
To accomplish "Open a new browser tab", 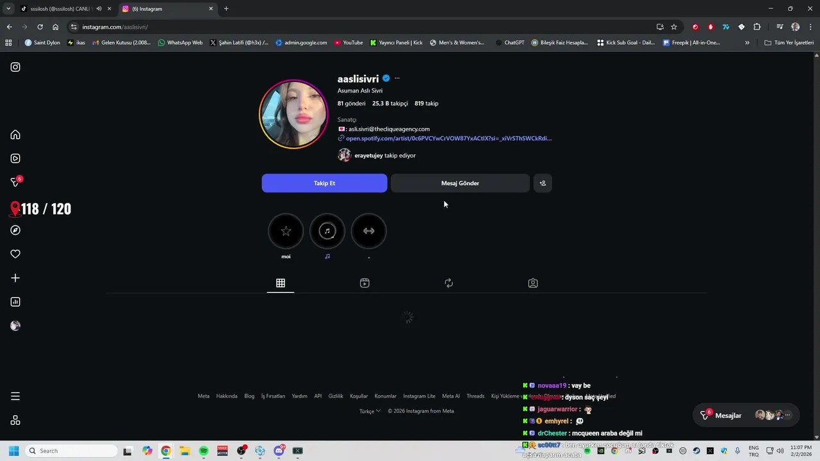I will pos(226,9).
